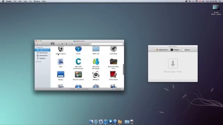Switch Finder to Cover Flow view
Screen dimensions: 223x125
coord(62,44)
